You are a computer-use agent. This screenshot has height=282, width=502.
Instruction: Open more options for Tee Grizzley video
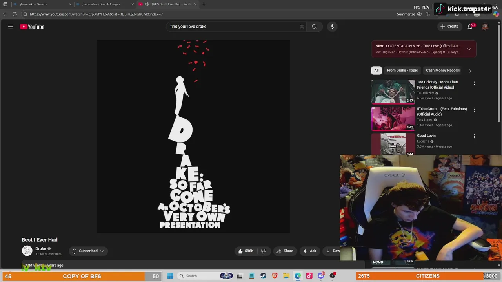pyautogui.click(x=474, y=83)
